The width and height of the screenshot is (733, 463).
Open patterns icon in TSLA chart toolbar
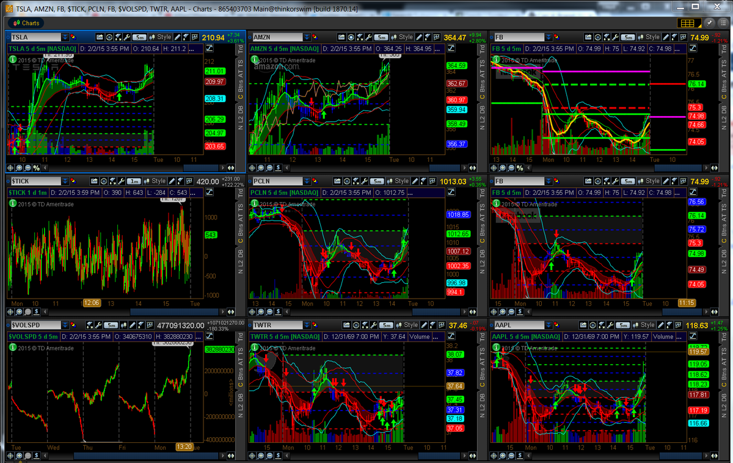click(194, 37)
